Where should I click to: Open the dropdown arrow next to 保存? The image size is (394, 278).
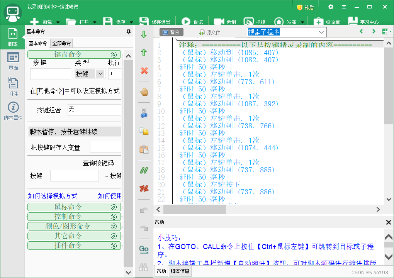(x=131, y=22)
